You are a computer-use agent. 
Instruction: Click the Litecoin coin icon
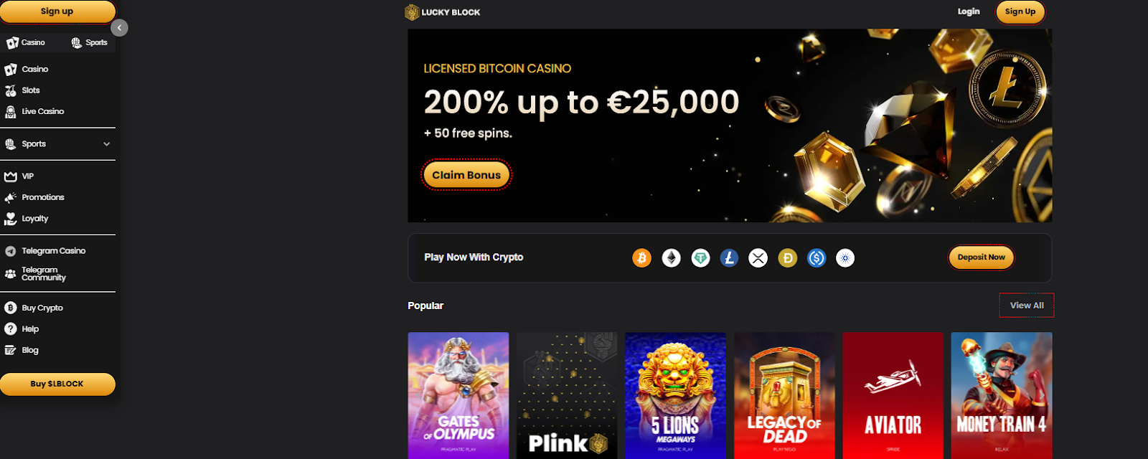[x=729, y=257]
